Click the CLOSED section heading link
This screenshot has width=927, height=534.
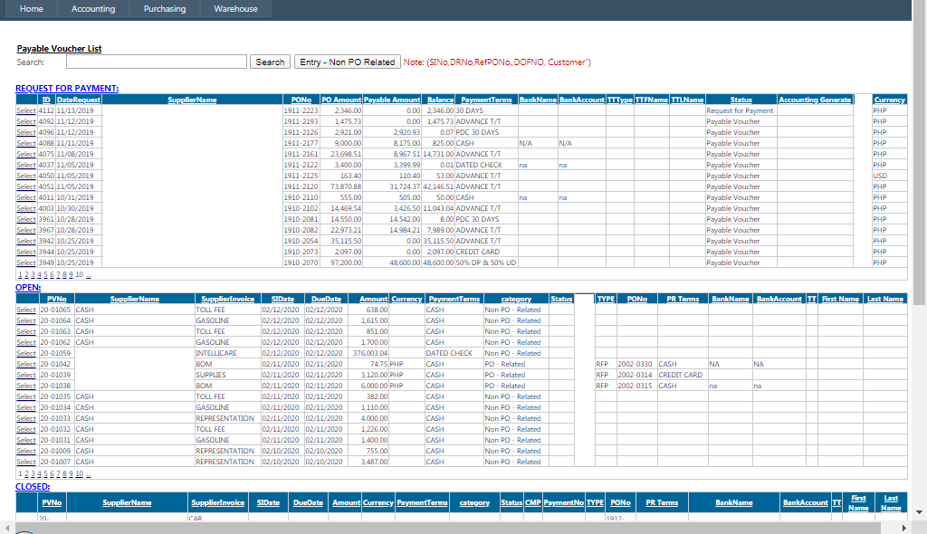(x=33, y=487)
